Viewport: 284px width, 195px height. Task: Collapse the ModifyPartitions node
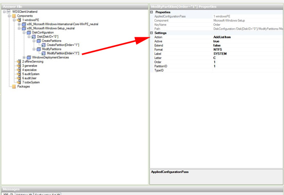click(34, 49)
